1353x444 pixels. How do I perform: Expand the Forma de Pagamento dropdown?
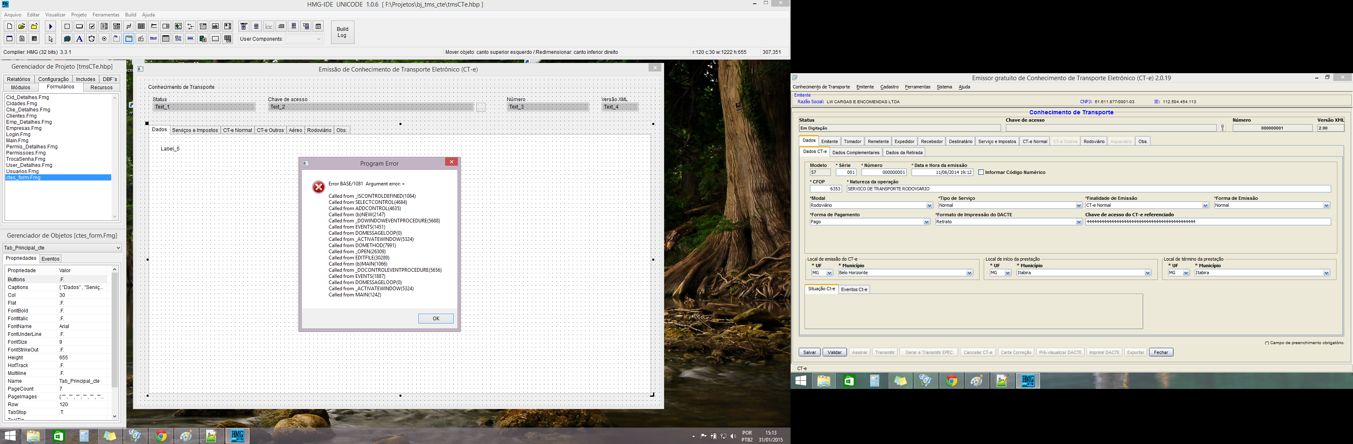click(x=926, y=222)
